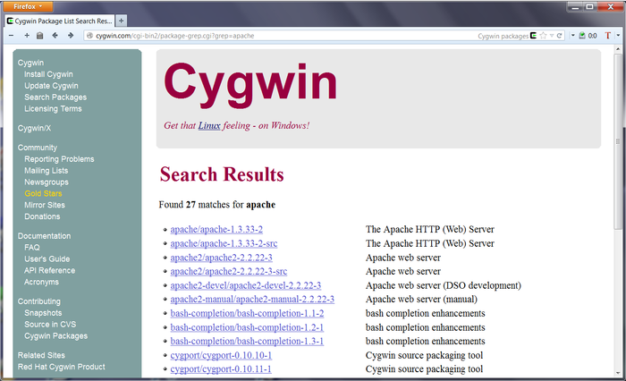Click the site identity globe icon

tap(89, 36)
